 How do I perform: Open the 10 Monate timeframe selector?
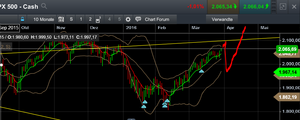point(44,19)
